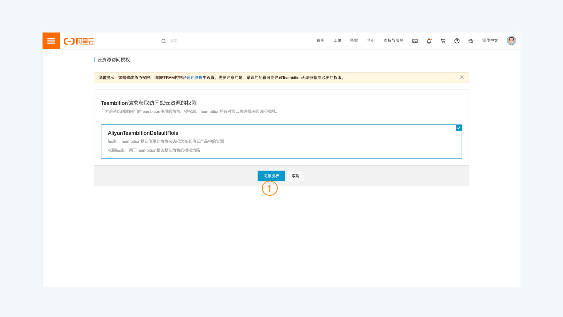Screen dimensions: 563x317
Task: Open the 备案 menu
Action: click(x=354, y=41)
